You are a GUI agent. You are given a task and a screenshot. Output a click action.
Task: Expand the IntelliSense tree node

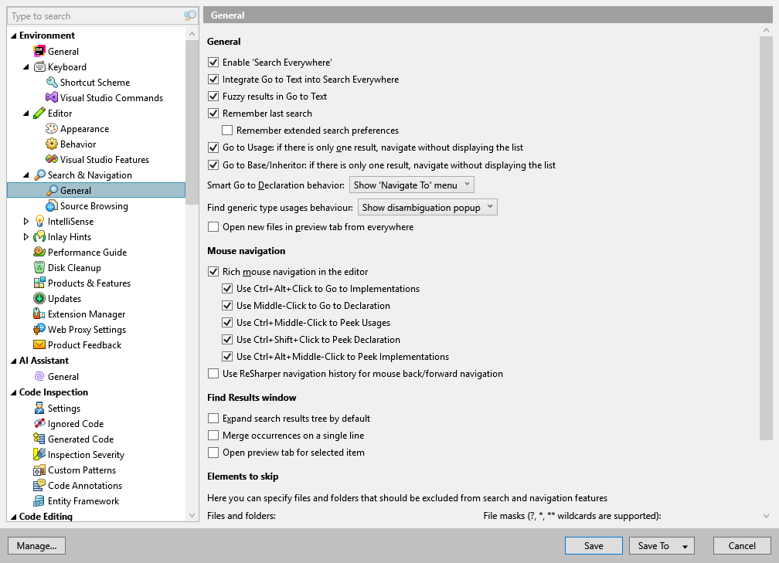pos(25,221)
